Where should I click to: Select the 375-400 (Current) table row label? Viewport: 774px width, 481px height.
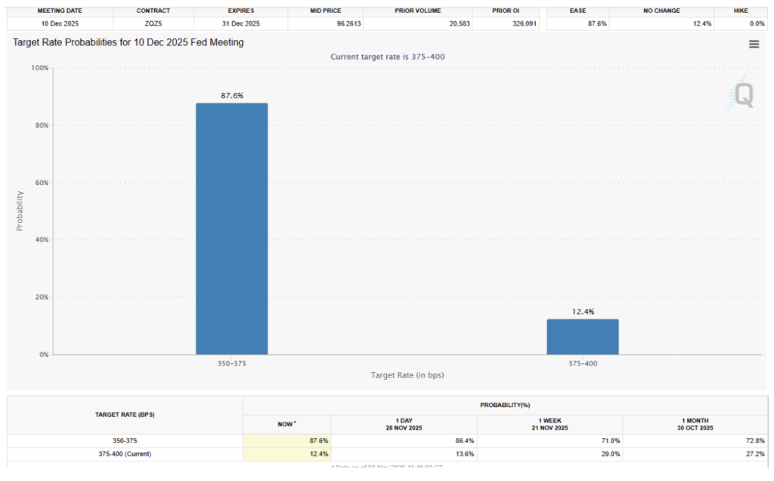[x=125, y=454]
